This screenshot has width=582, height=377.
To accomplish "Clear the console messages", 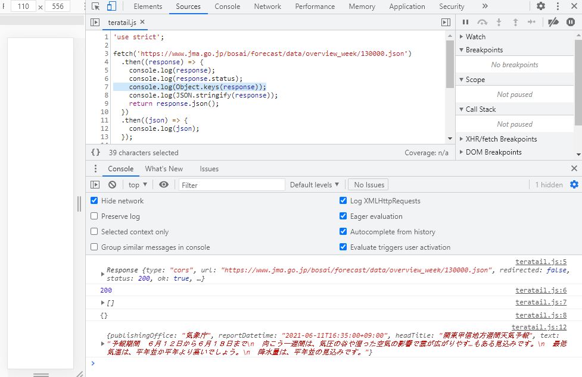I will [112, 184].
